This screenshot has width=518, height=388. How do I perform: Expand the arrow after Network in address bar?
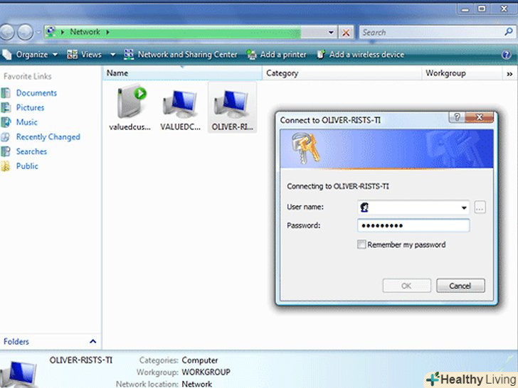(x=107, y=32)
